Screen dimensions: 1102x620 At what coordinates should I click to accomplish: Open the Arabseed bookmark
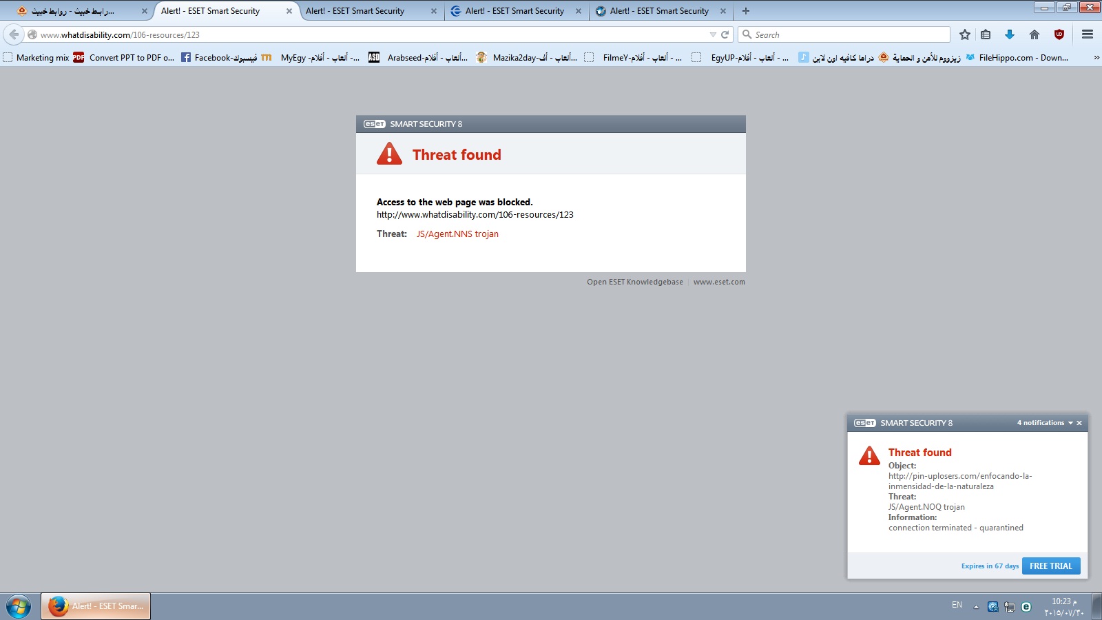pyautogui.click(x=418, y=58)
